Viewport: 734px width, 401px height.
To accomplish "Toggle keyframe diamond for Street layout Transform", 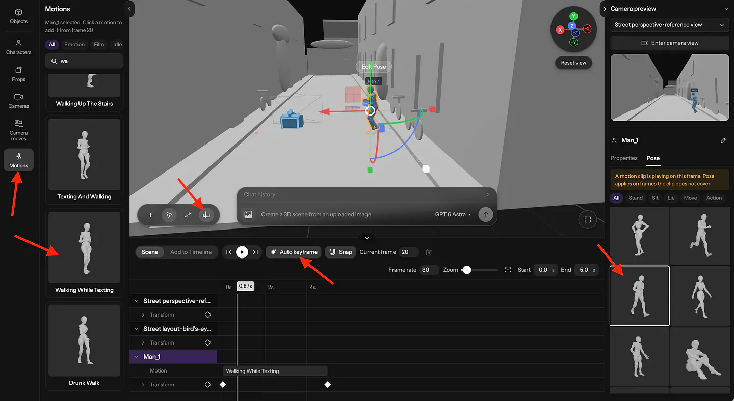I will tap(207, 342).
